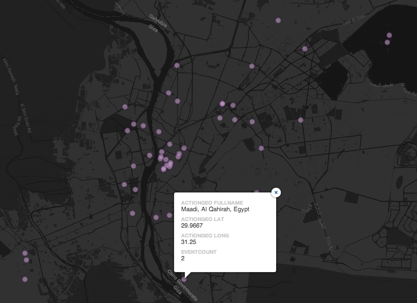Close the Maadi info popup

pyautogui.click(x=276, y=192)
